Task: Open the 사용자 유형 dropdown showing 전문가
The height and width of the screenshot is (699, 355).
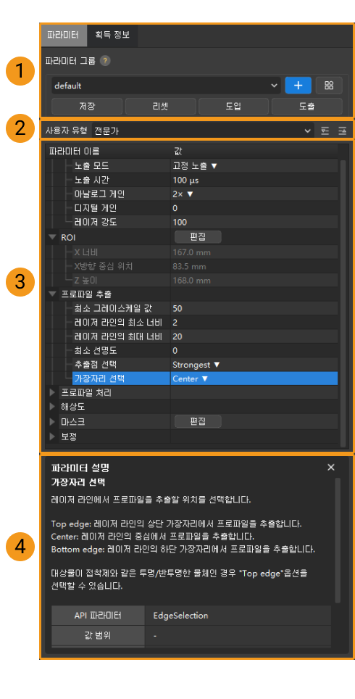Action: [202, 131]
